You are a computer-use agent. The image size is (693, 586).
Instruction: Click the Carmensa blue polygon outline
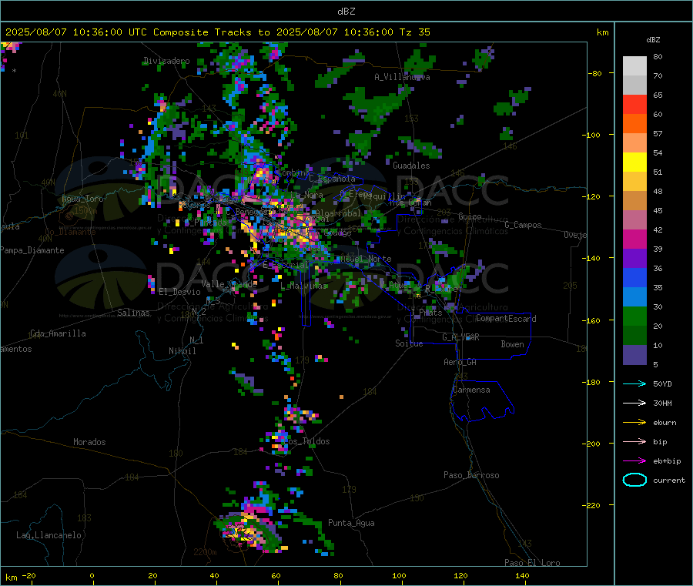482,401
